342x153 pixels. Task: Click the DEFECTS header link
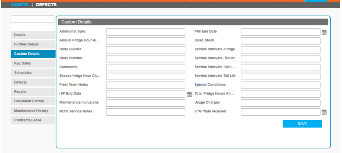[x=46, y=5]
